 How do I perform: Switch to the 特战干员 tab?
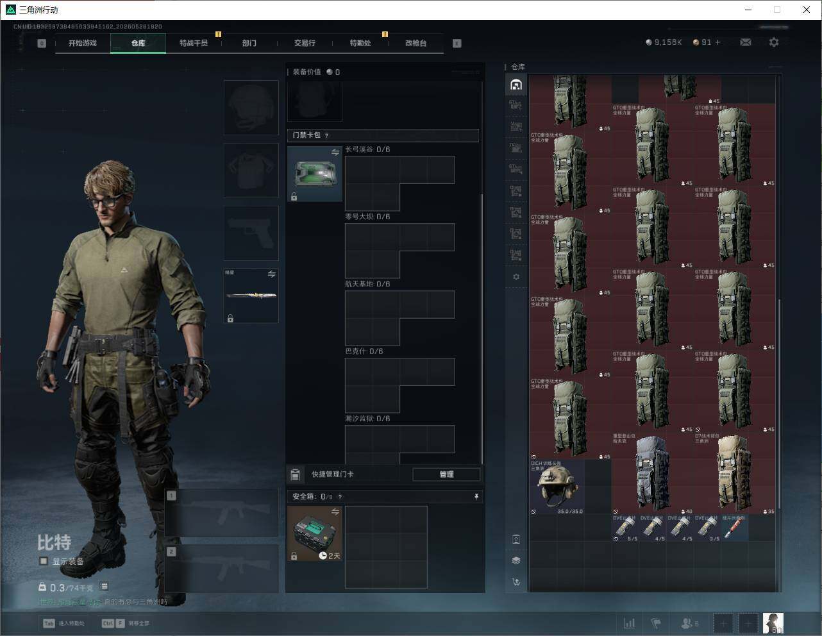click(x=194, y=43)
